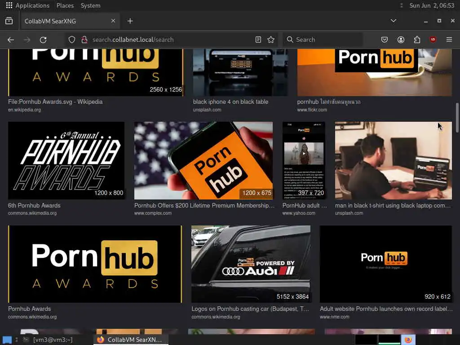Click 'man in black t-shirt using black laptop' title

(x=393, y=205)
